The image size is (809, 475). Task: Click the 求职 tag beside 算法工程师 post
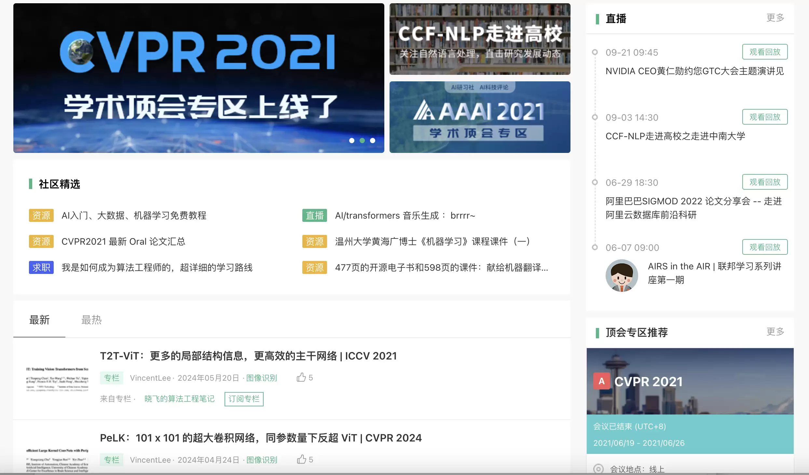click(41, 267)
